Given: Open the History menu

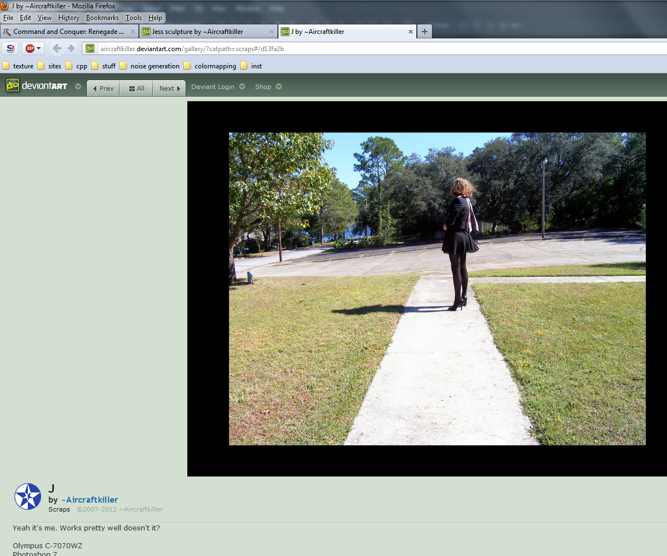Looking at the screenshot, I should 68,18.
